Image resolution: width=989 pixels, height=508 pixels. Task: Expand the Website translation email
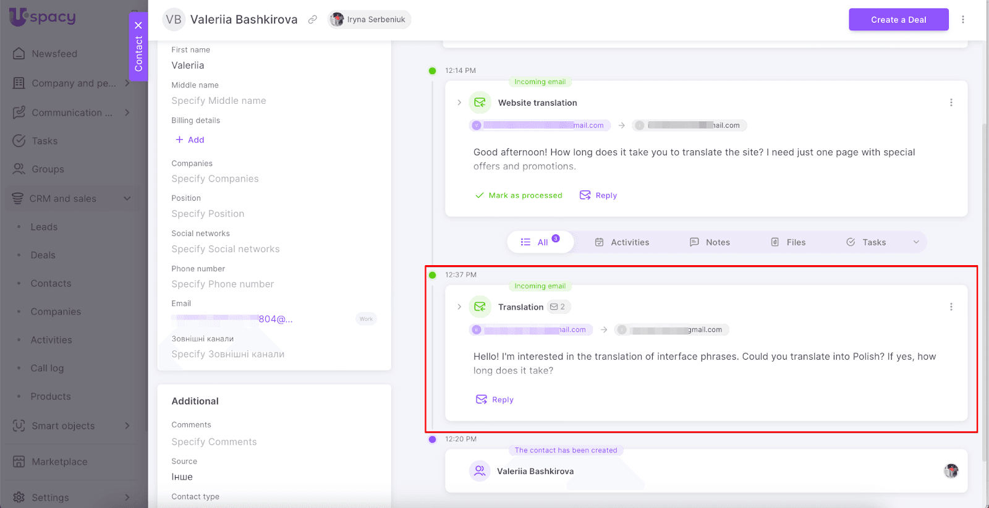click(x=459, y=103)
